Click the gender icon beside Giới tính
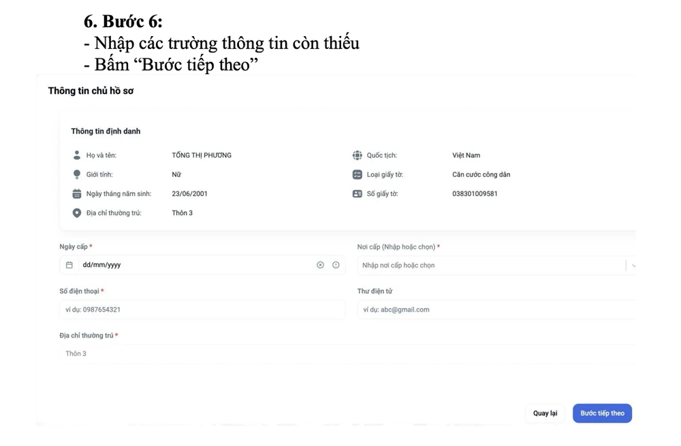 (77, 175)
